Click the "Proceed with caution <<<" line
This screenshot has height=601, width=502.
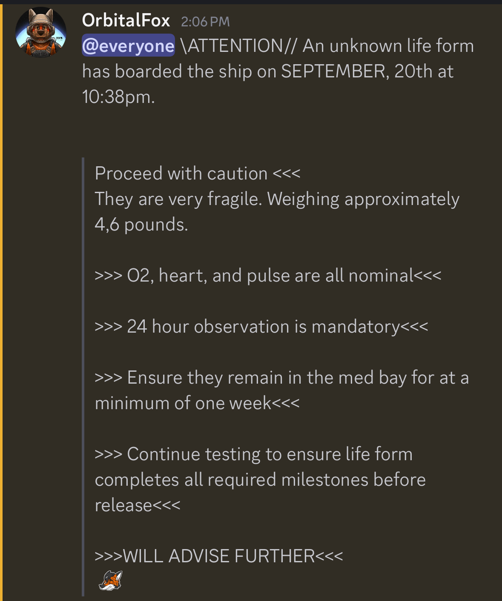click(x=198, y=174)
